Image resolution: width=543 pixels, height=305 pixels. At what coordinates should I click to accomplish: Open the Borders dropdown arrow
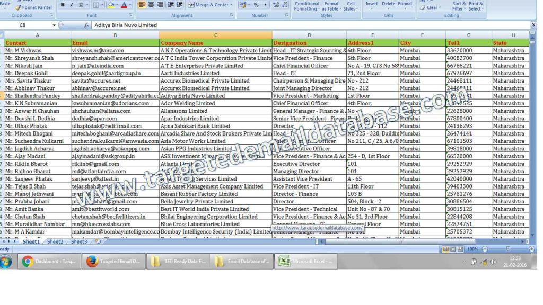tap(102, 5)
